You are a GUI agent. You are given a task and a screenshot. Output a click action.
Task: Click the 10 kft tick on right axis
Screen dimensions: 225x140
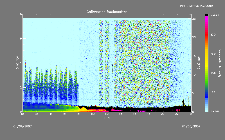pyautogui.click(x=194, y=74)
